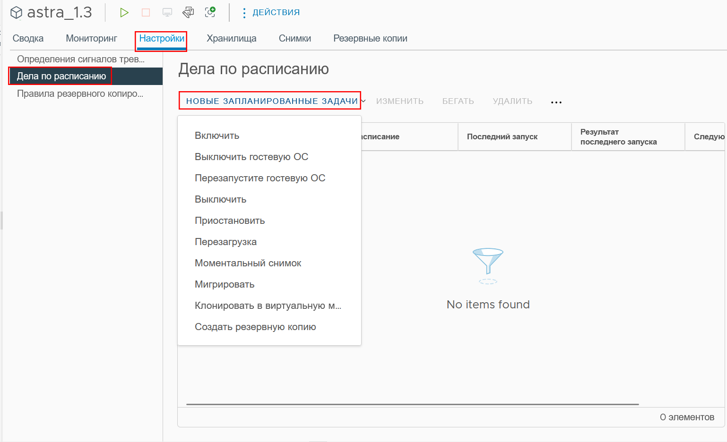Open the Резервные копии tab

[371, 38]
